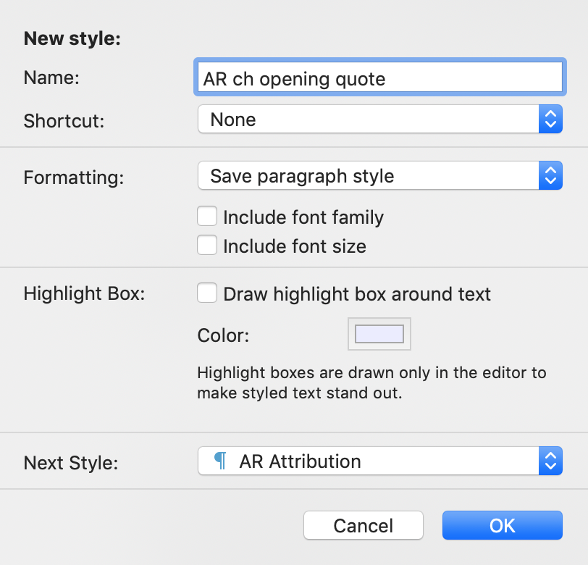Click the Draw highlight box around text label
Image resolution: width=588 pixels, height=565 pixels.
point(357,294)
